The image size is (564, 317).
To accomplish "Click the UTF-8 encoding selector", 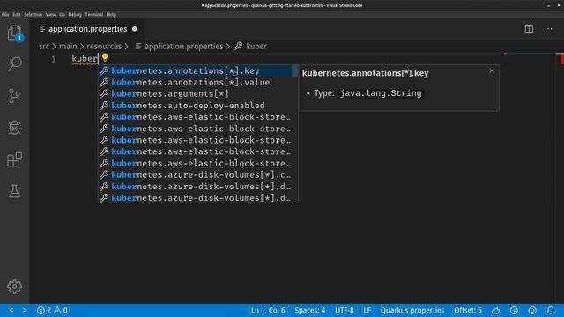I will pos(345,310).
